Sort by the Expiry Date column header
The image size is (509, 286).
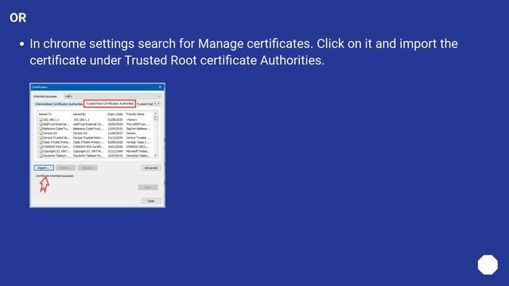click(x=115, y=114)
